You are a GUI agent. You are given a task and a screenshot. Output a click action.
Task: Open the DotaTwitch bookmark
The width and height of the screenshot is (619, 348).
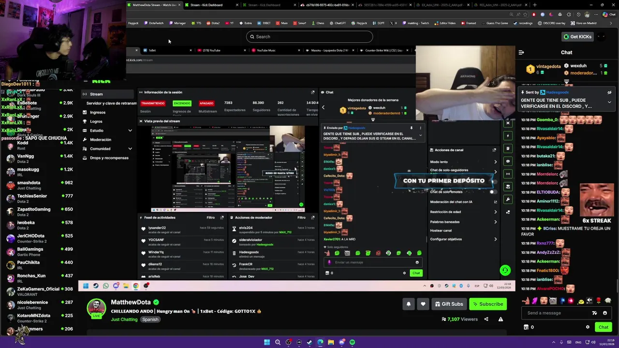[154, 23]
